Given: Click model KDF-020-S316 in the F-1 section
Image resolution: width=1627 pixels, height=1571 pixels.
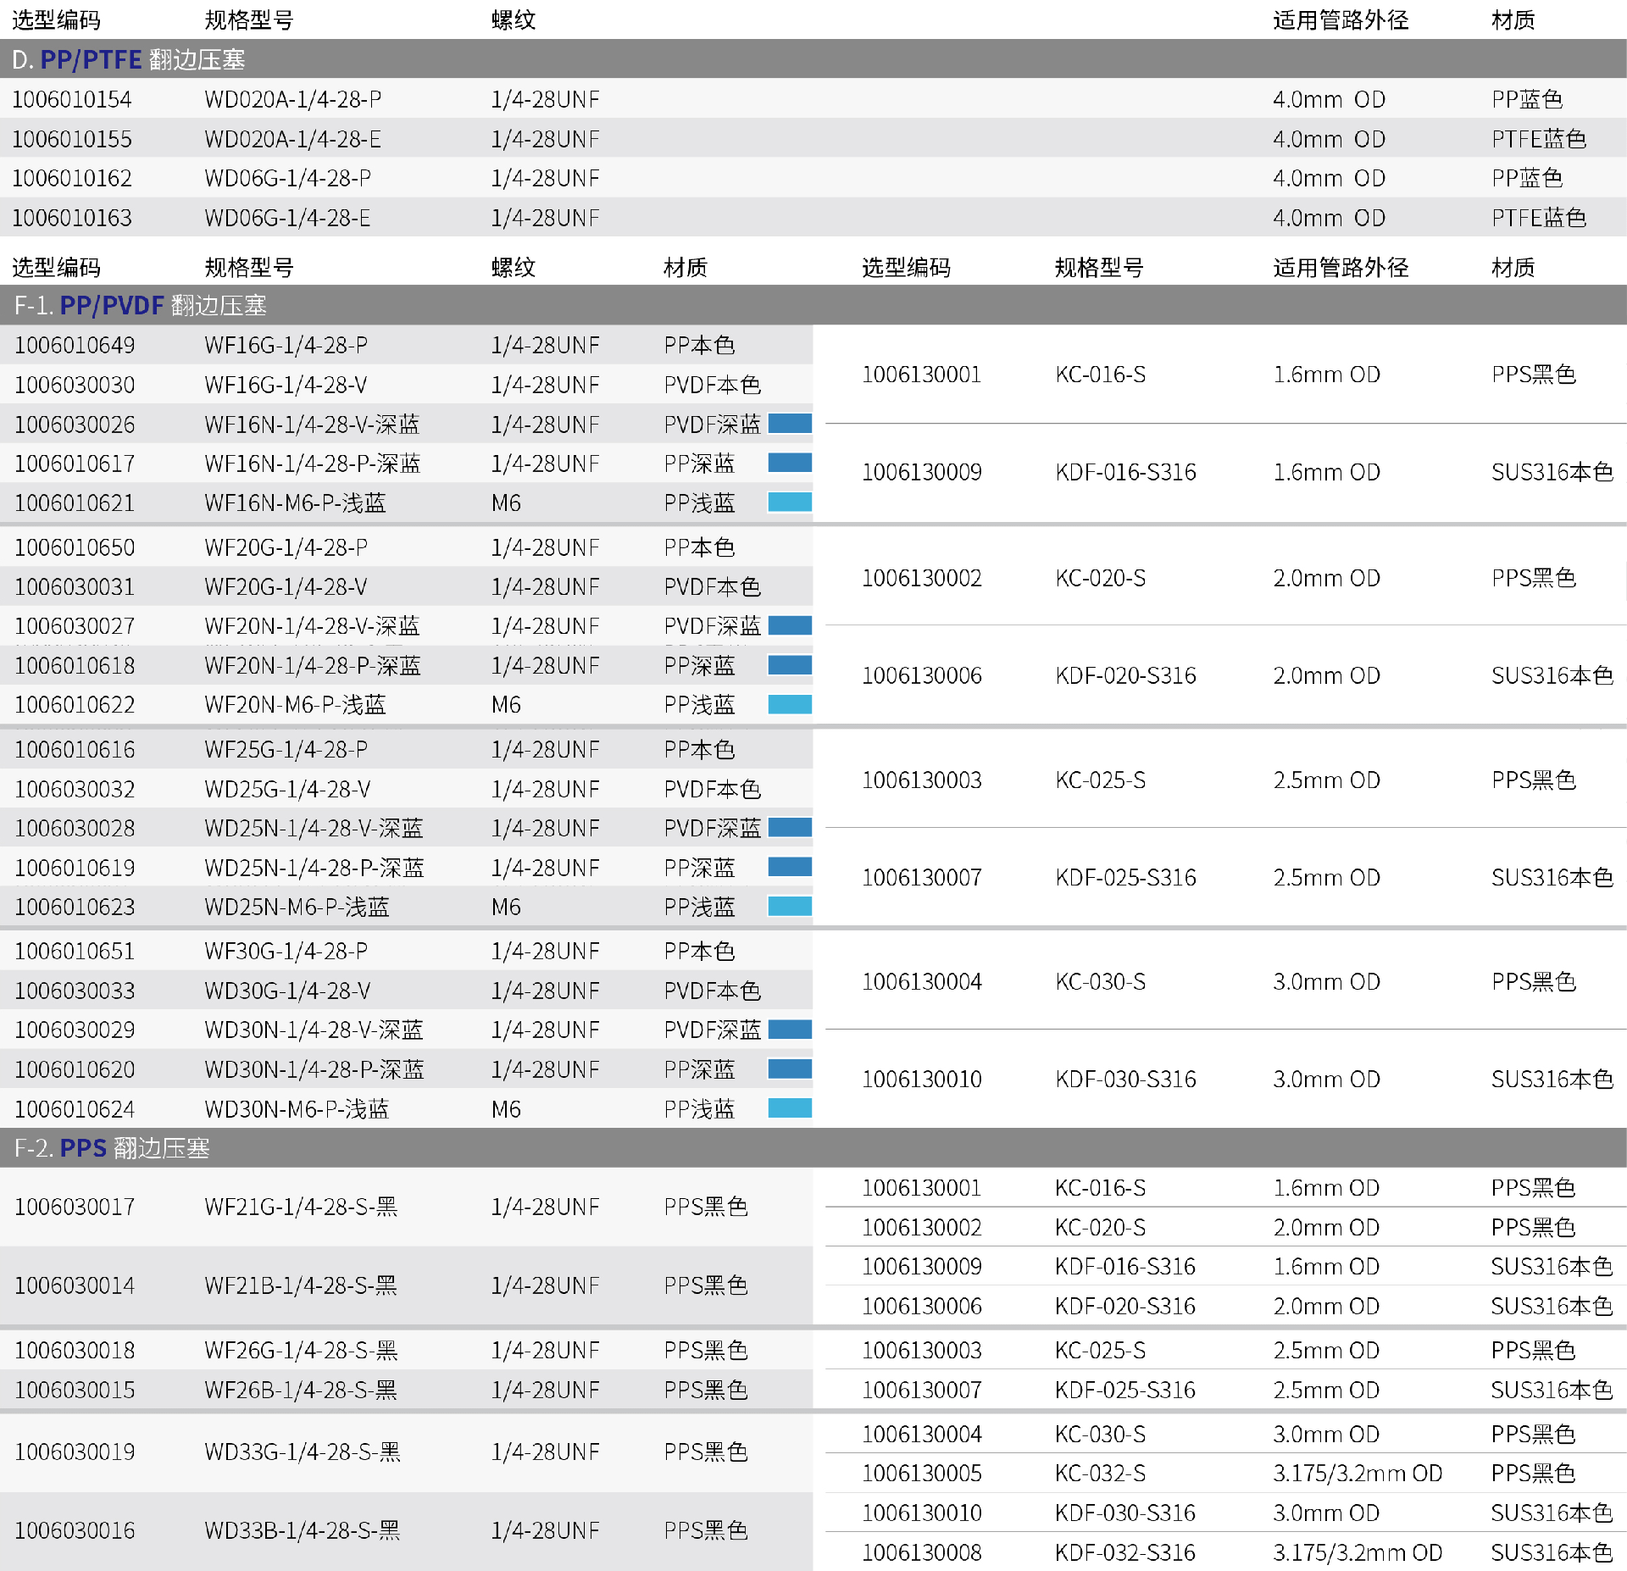Looking at the screenshot, I should pyautogui.click(x=1125, y=675).
